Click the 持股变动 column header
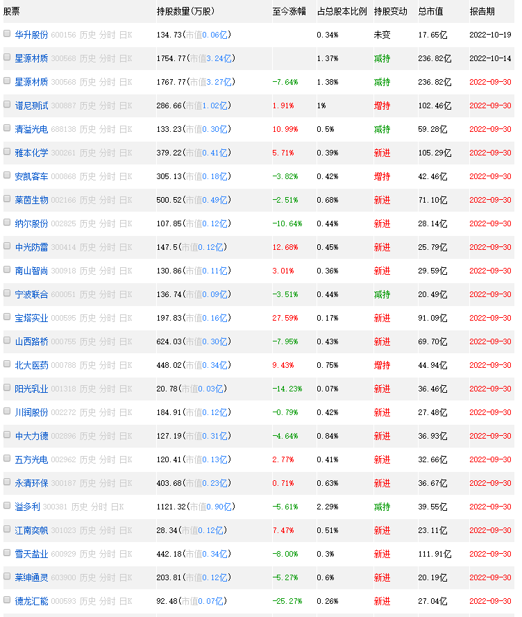Viewport: 522px width, 617px height. pos(391,11)
